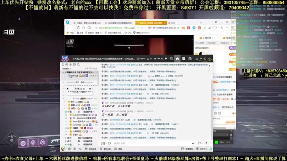Switch to the DIM browser tab

(x=172, y=23)
